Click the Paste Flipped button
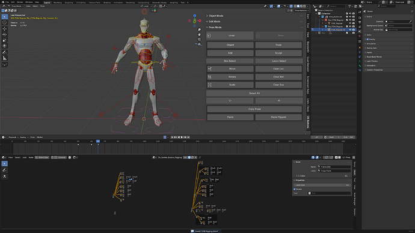415x233 pixels. tap(278, 117)
